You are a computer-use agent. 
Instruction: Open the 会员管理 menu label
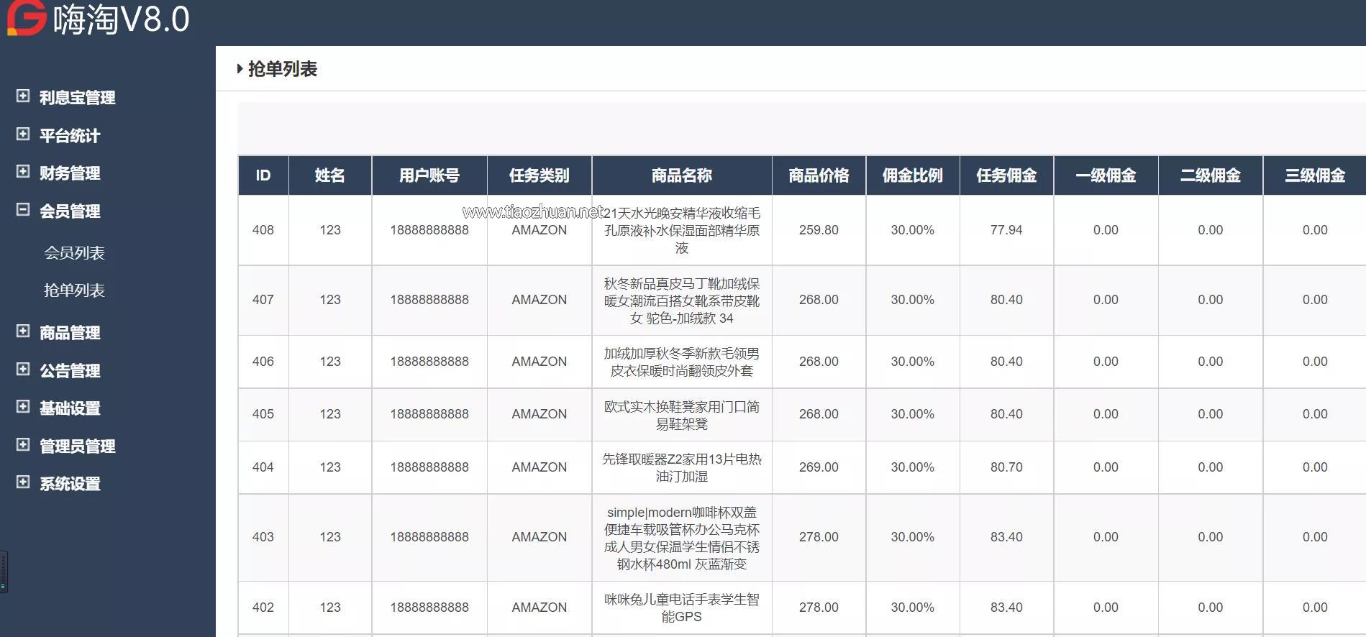pyautogui.click(x=70, y=211)
